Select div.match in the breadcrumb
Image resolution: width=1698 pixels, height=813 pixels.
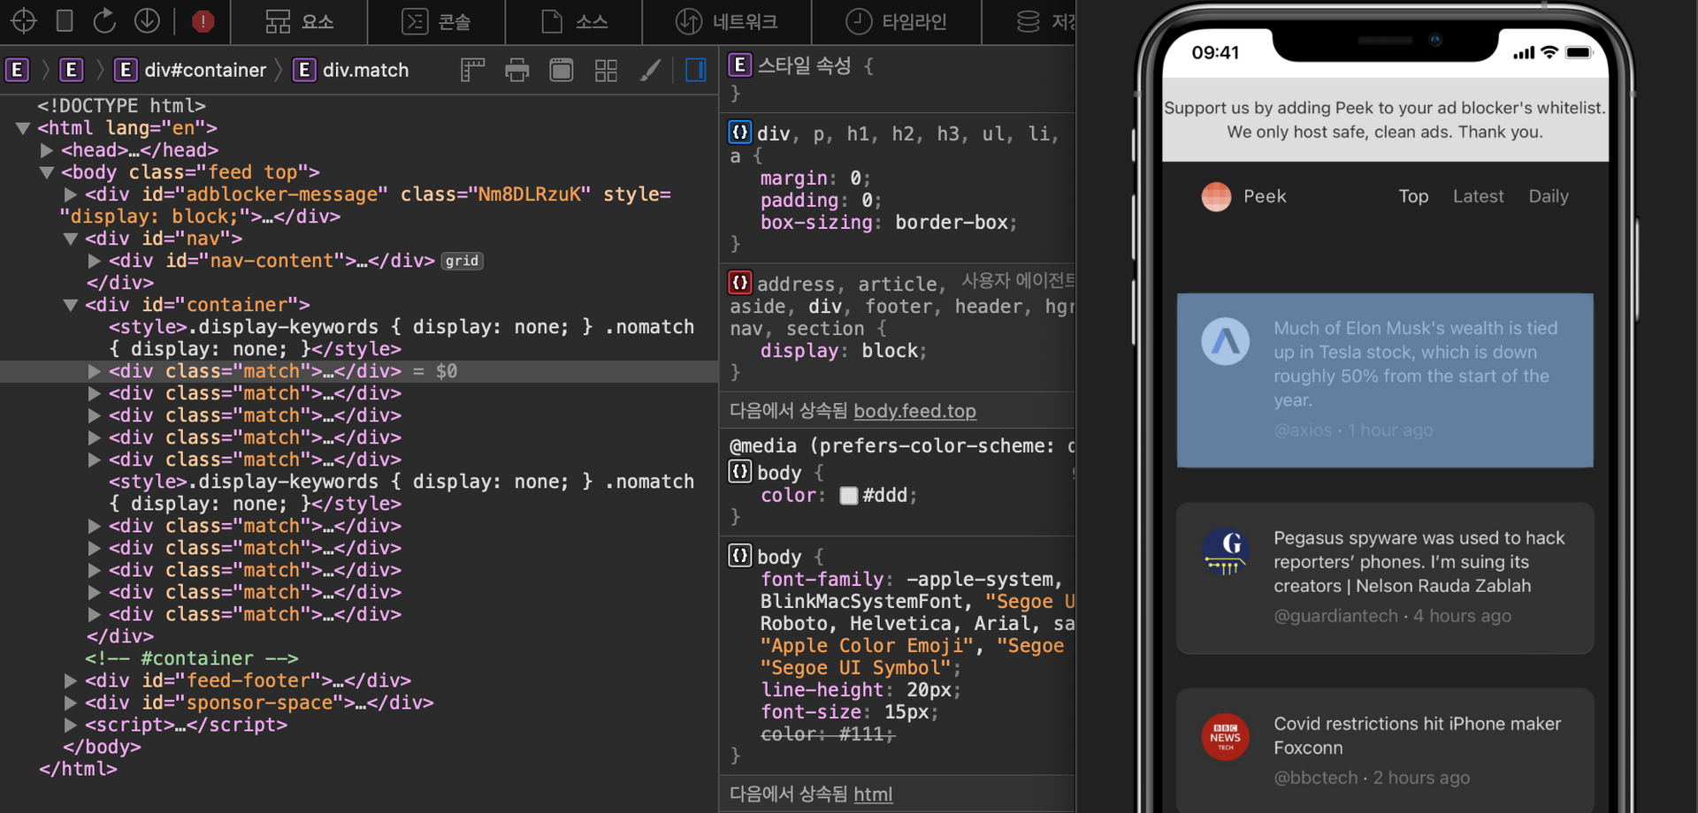[x=352, y=70]
